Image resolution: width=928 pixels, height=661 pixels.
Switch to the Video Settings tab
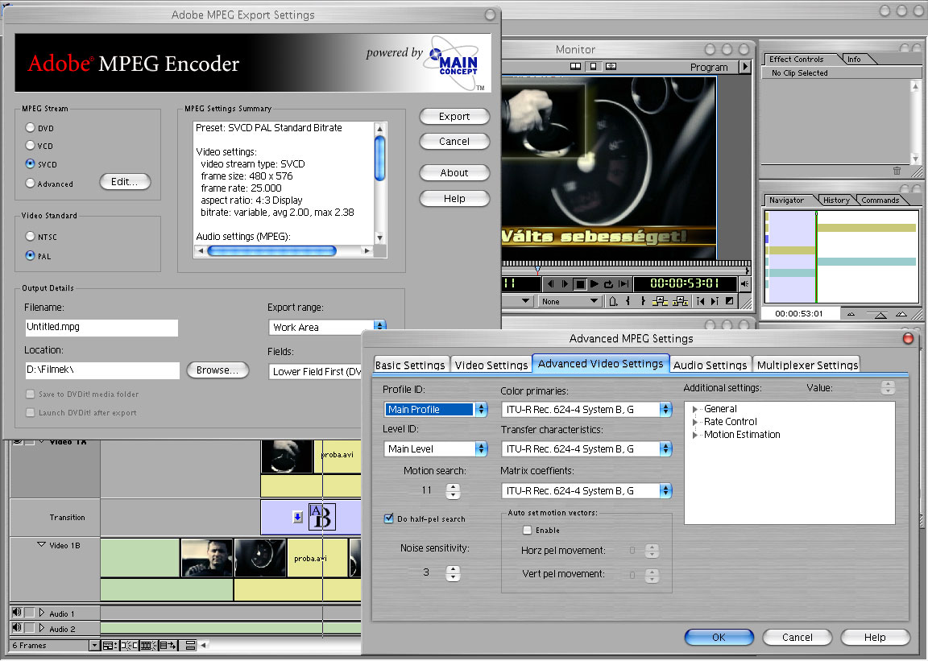(491, 365)
